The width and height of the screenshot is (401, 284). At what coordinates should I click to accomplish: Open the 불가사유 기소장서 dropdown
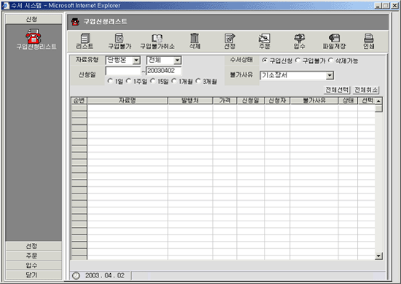click(330, 75)
